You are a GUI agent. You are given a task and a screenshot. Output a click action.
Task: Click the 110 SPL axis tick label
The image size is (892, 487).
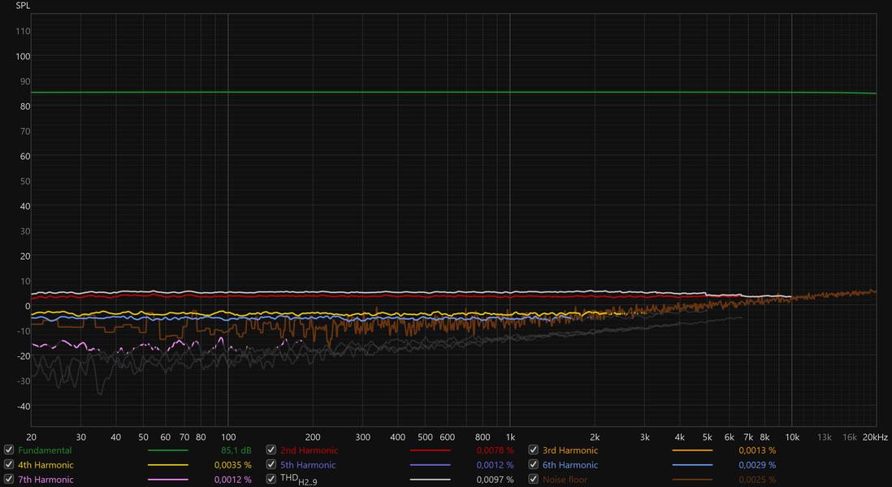point(23,32)
